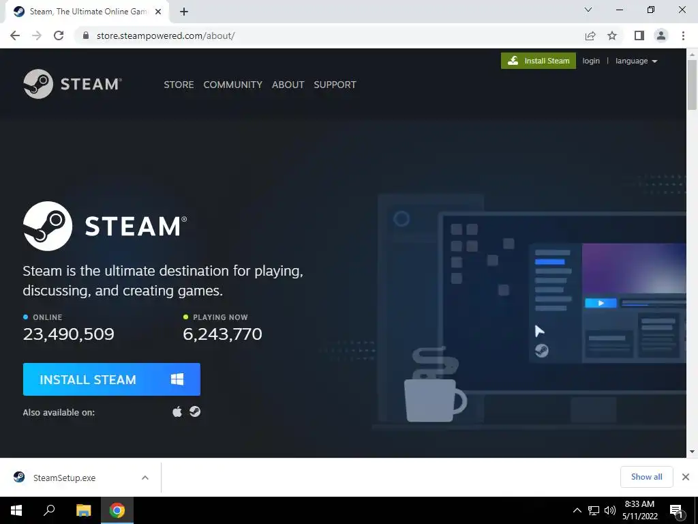This screenshot has height=524, width=698.
Task: Click the ONLINE count 23,490,509
Action: (x=69, y=334)
